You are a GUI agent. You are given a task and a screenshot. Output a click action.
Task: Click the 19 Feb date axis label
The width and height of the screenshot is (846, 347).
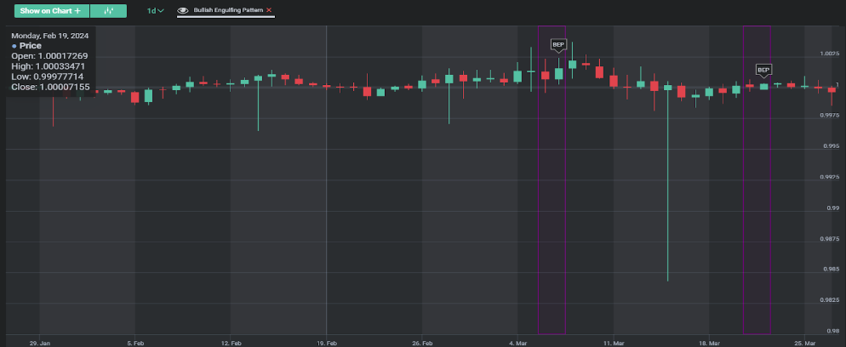point(327,343)
